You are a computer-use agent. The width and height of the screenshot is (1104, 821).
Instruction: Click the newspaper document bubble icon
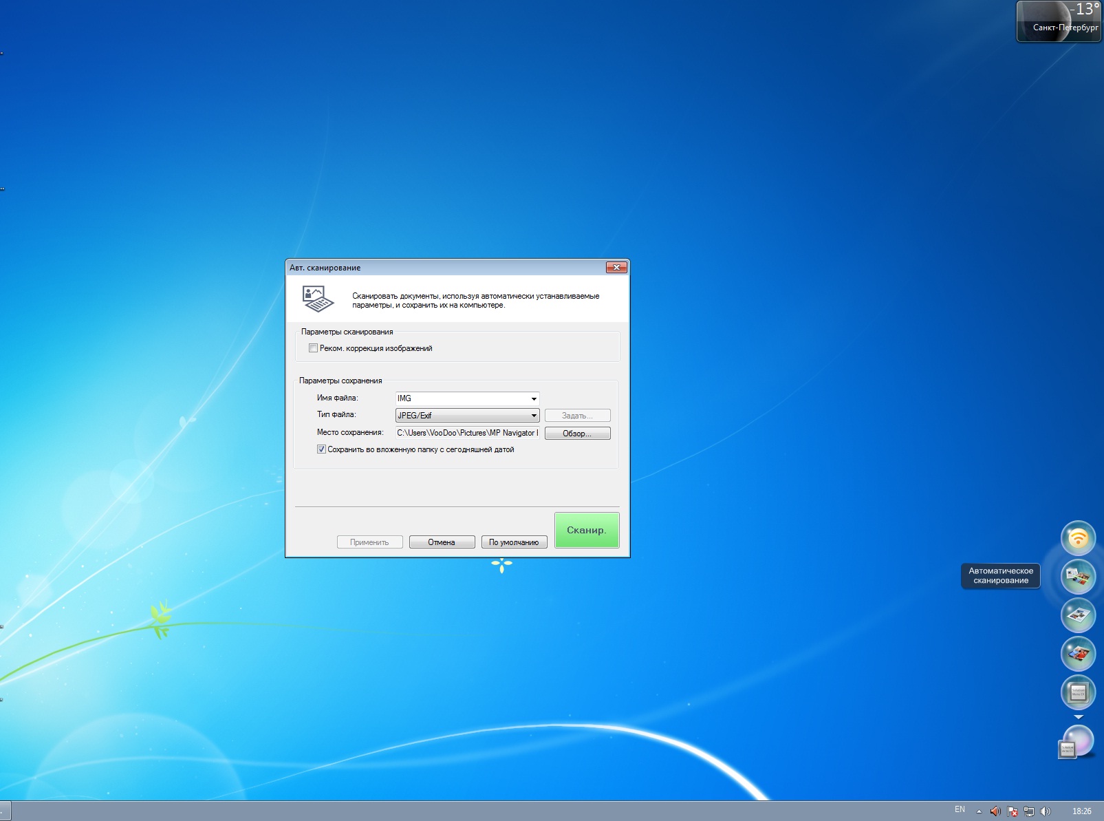click(1078, 615)
